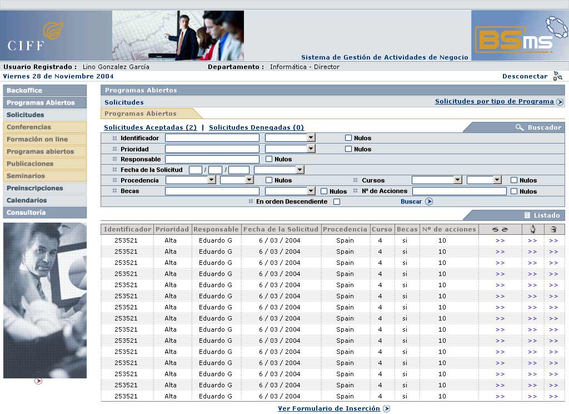Select Calendarios in the left menu
This screenshot has width=569, height=414.
pos(27,200)
